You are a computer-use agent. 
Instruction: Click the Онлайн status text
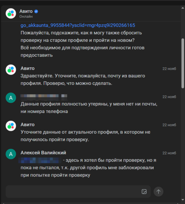tap(26, 17)
